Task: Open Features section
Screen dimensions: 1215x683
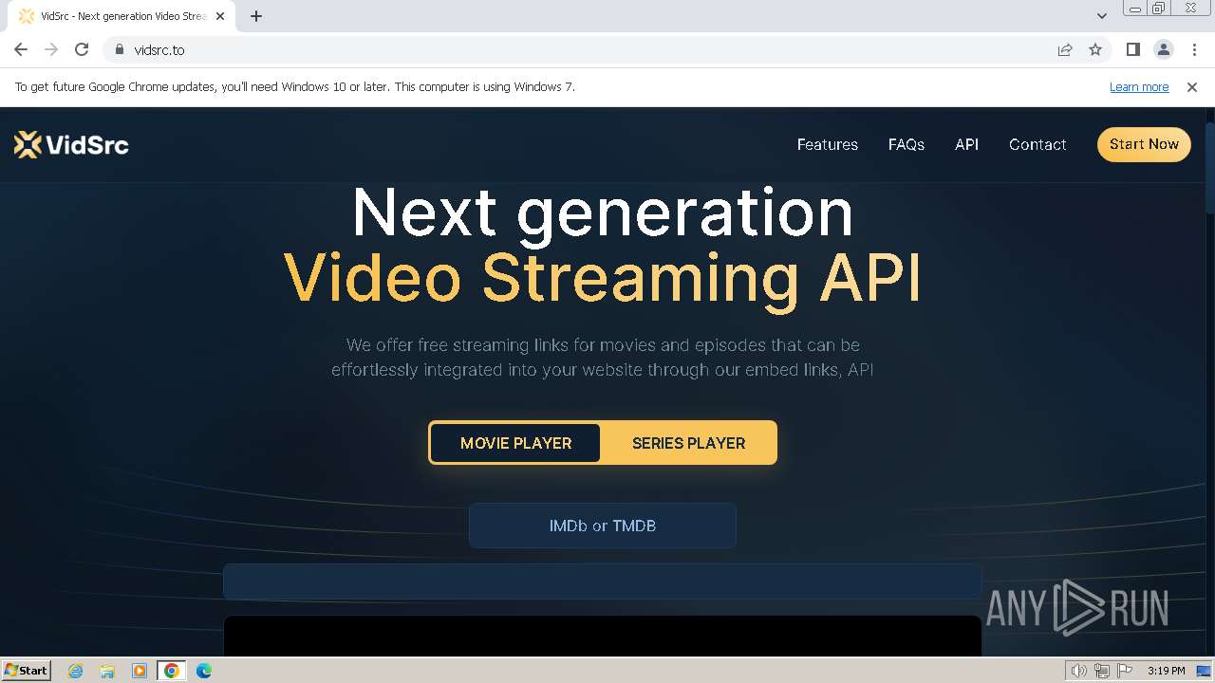Action: (x=828, y=144)
